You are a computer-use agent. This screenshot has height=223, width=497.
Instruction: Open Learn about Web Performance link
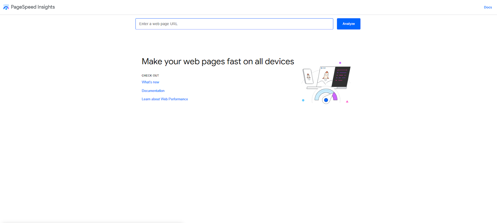[x=165, y=99]
